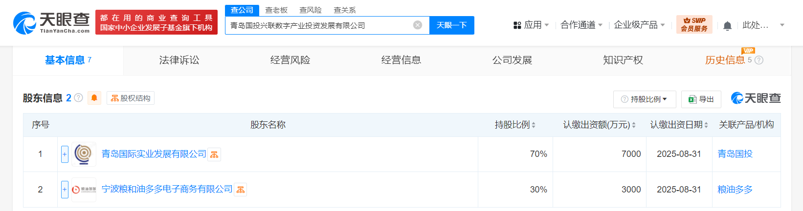This screenshot has height=211, width=803.
Task: Click the 天眼一下 search button
Action: (452, 25)
